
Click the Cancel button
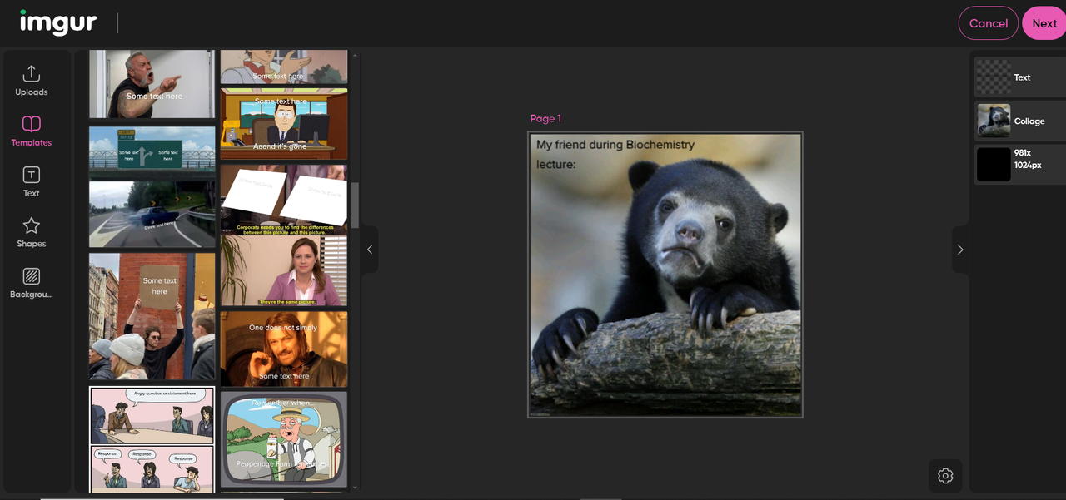pyautogui.click(x=989, y=23)
